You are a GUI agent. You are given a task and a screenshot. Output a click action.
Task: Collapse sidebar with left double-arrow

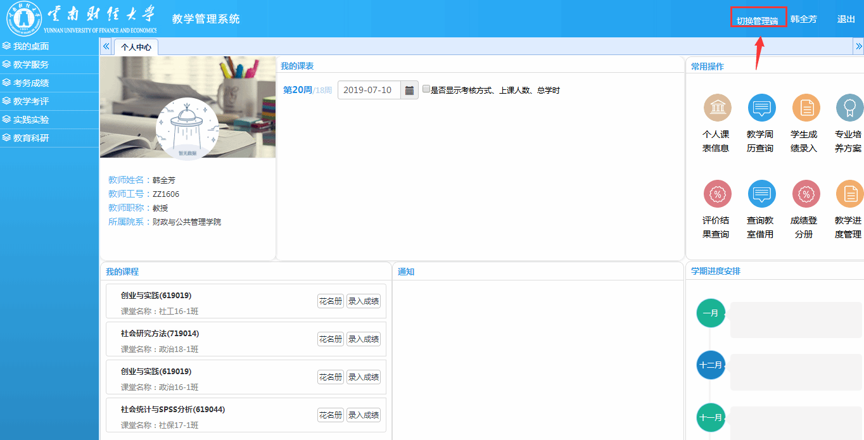[106, 46]
